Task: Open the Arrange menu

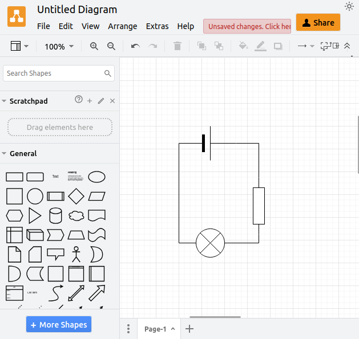Action: pos(123,26)
